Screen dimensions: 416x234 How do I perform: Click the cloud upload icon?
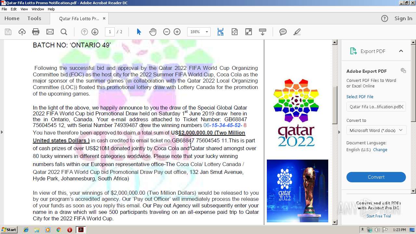pos(22,32)
